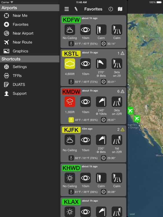Tap upper green airplane map marker

click(130, 111)
